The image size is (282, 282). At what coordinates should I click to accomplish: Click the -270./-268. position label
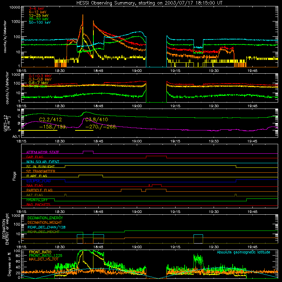pyautogui.click(x=101, y=127)
